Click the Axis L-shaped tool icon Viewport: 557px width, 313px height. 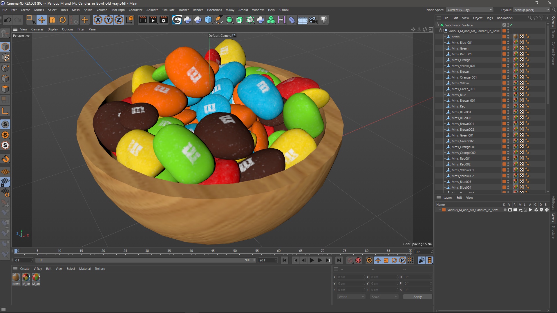click(x=5, y=111)
